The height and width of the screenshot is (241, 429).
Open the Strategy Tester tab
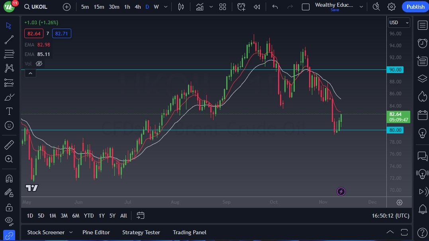[141, 232]
